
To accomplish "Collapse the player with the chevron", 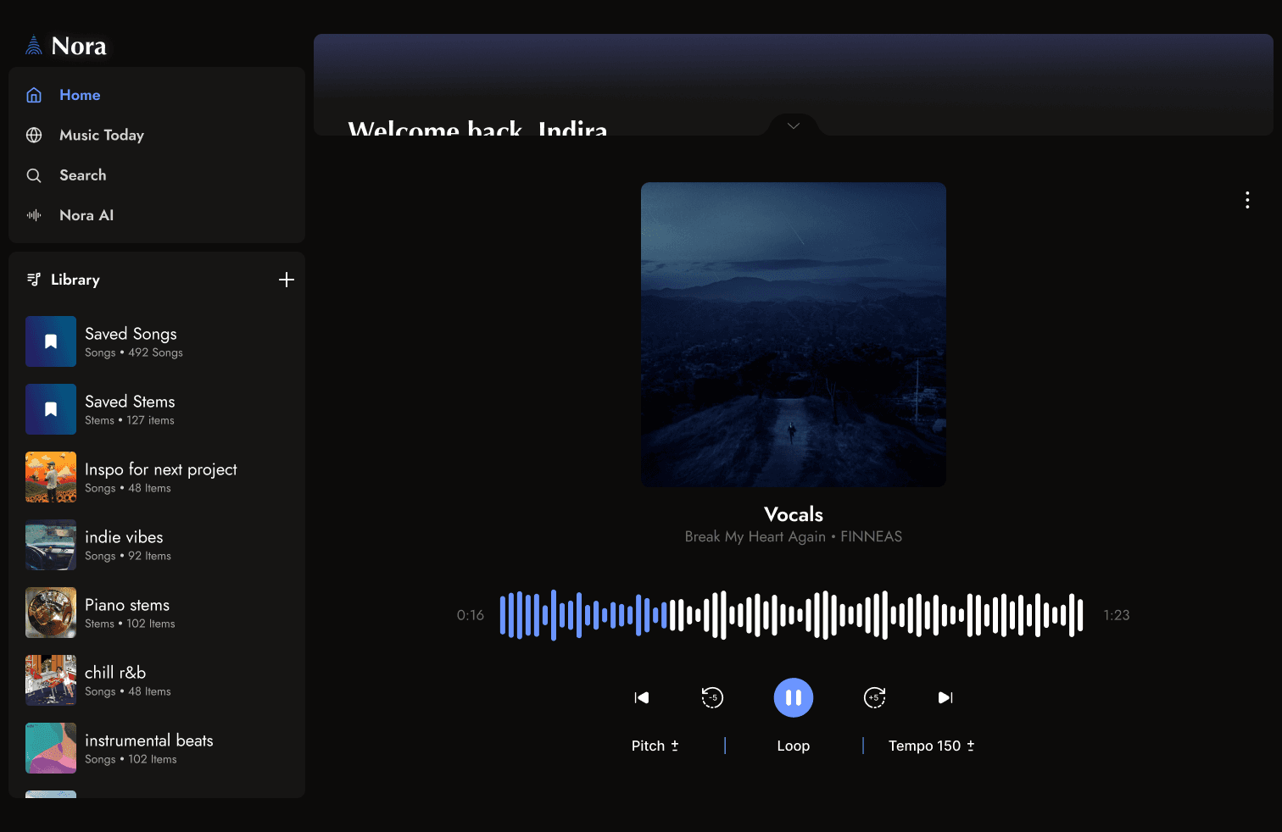I will pyautogui.click(x=794, y=125).
